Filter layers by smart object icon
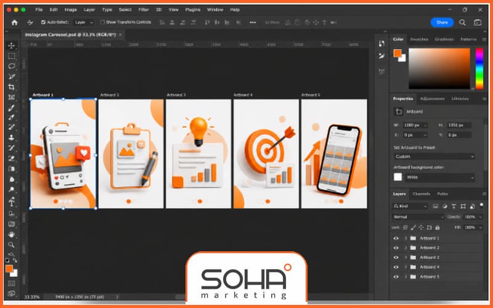Image resolution: width=493 pixels, height=308 pixels. pyautogui.click(x=472, y=206)
